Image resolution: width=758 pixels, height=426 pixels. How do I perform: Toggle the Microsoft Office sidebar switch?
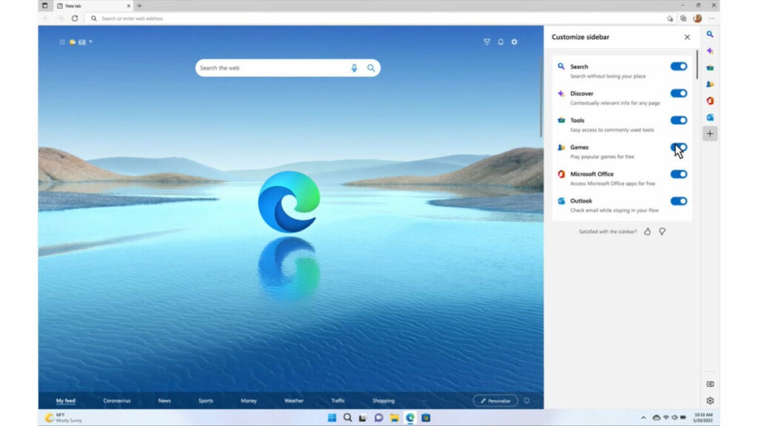[x=679, y=174]
